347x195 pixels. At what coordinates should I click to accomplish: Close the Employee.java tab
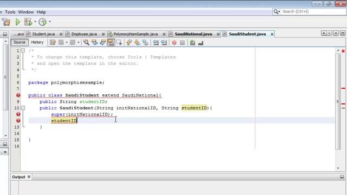point(103,34)
